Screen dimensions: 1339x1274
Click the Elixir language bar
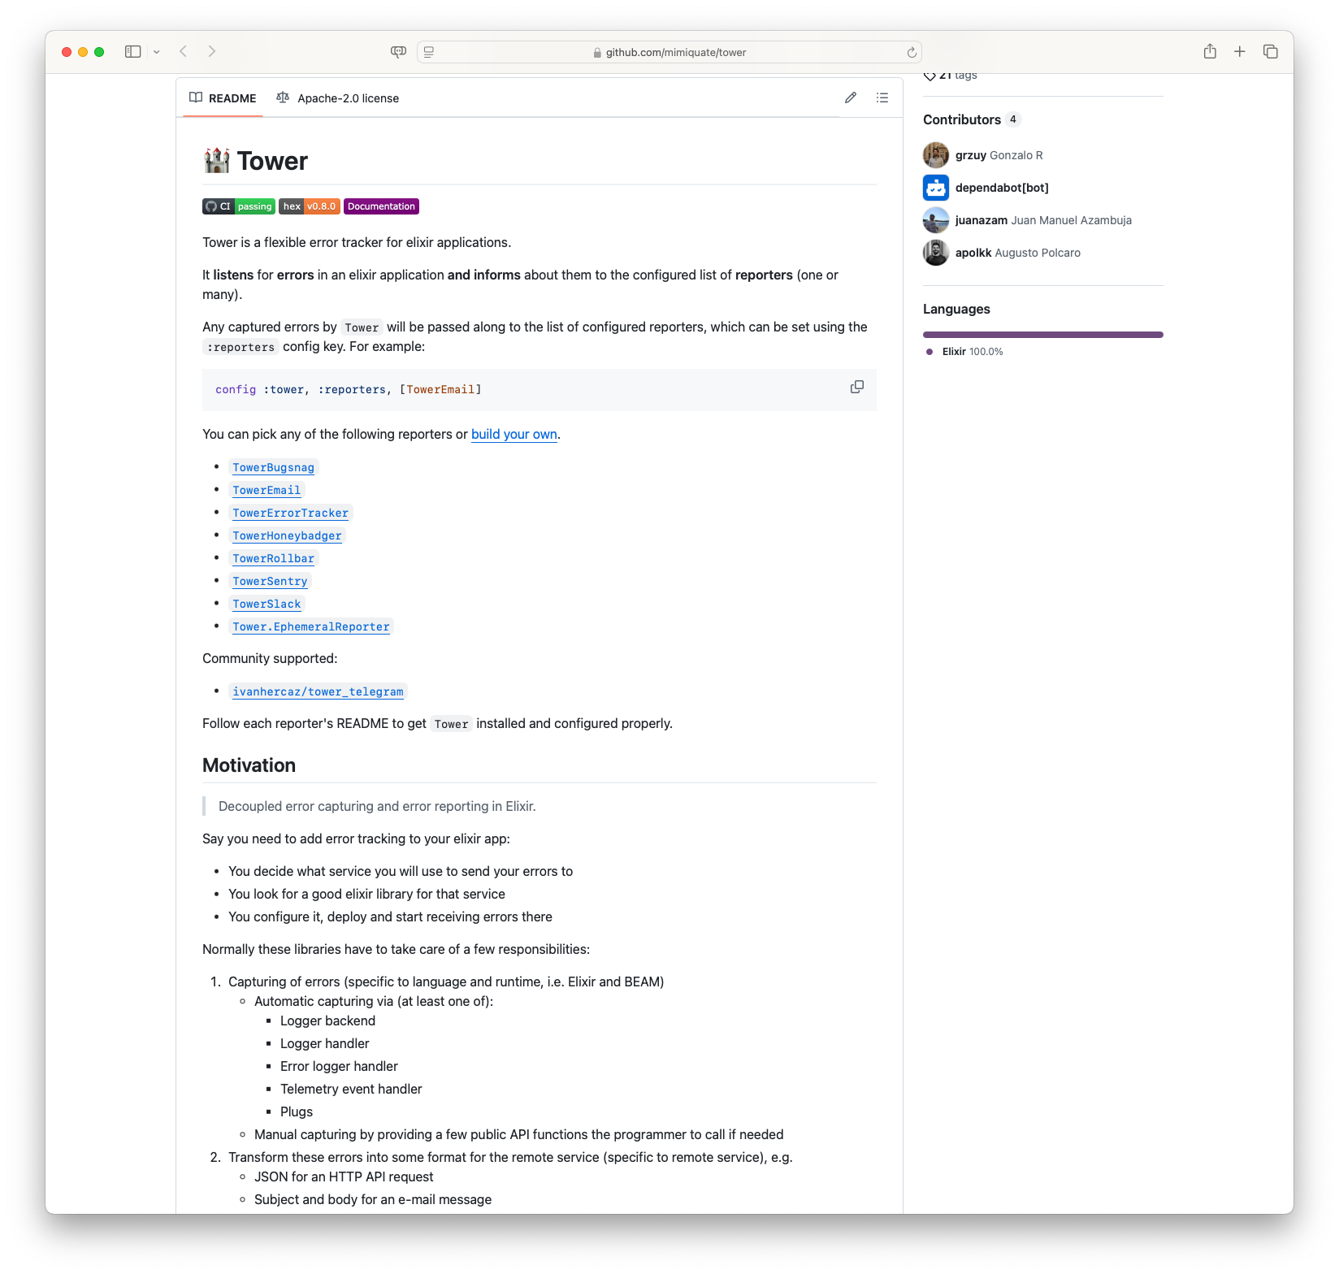coord(1043,334)
